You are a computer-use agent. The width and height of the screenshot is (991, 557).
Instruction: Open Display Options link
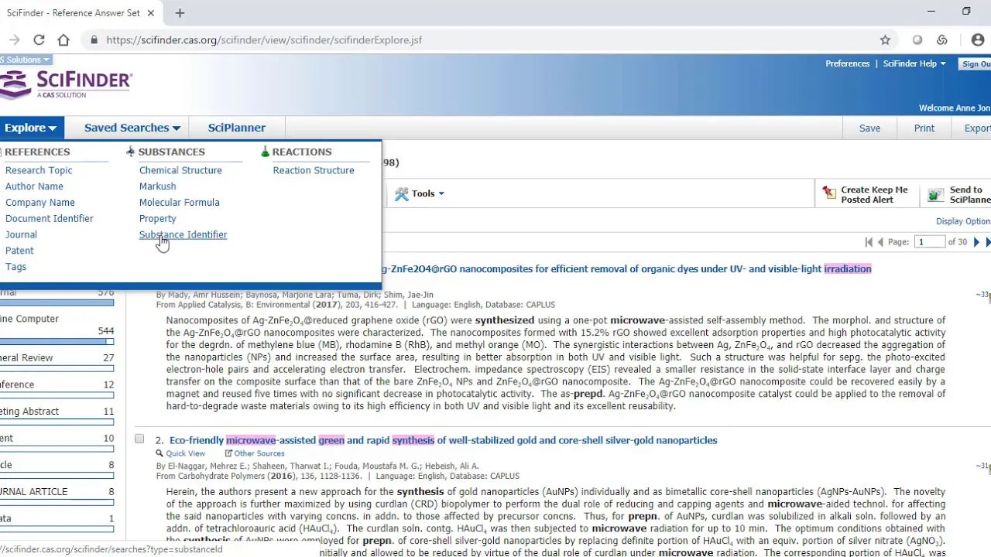(963, 221)
